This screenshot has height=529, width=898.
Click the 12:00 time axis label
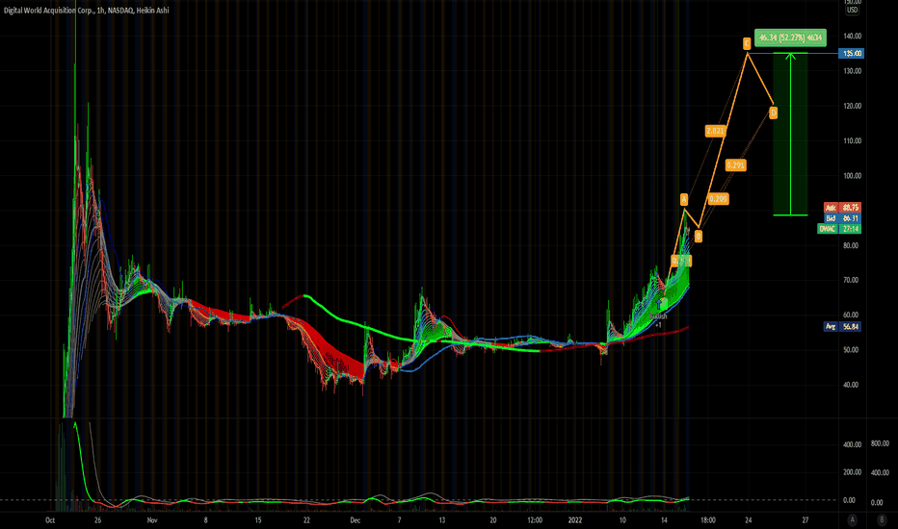535,520
